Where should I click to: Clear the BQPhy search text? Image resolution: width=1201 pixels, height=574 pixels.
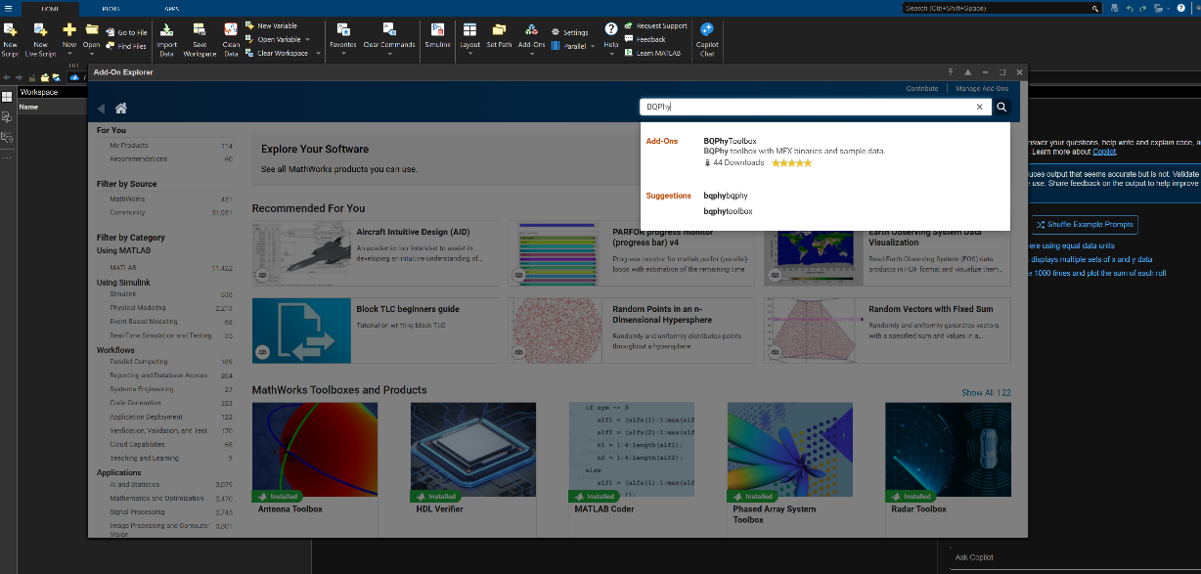[979, 108]
